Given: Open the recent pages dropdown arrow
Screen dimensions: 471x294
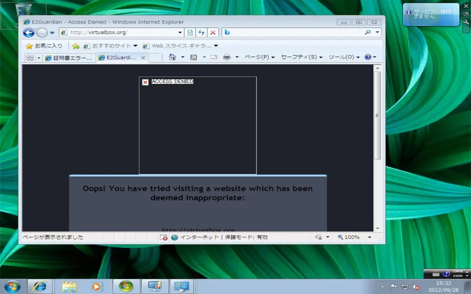Looking at the screenshot, I should click(52, 33).
